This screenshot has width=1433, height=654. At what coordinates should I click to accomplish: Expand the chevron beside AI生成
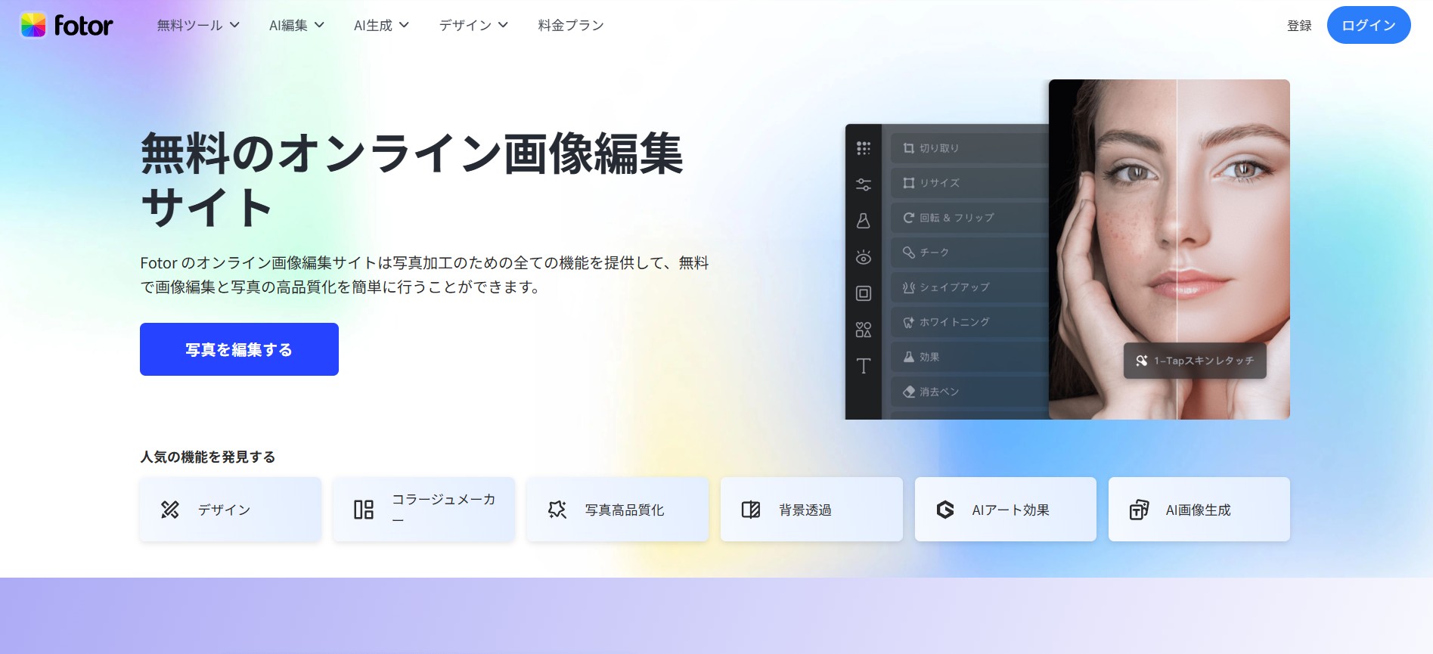coord(404,25)
